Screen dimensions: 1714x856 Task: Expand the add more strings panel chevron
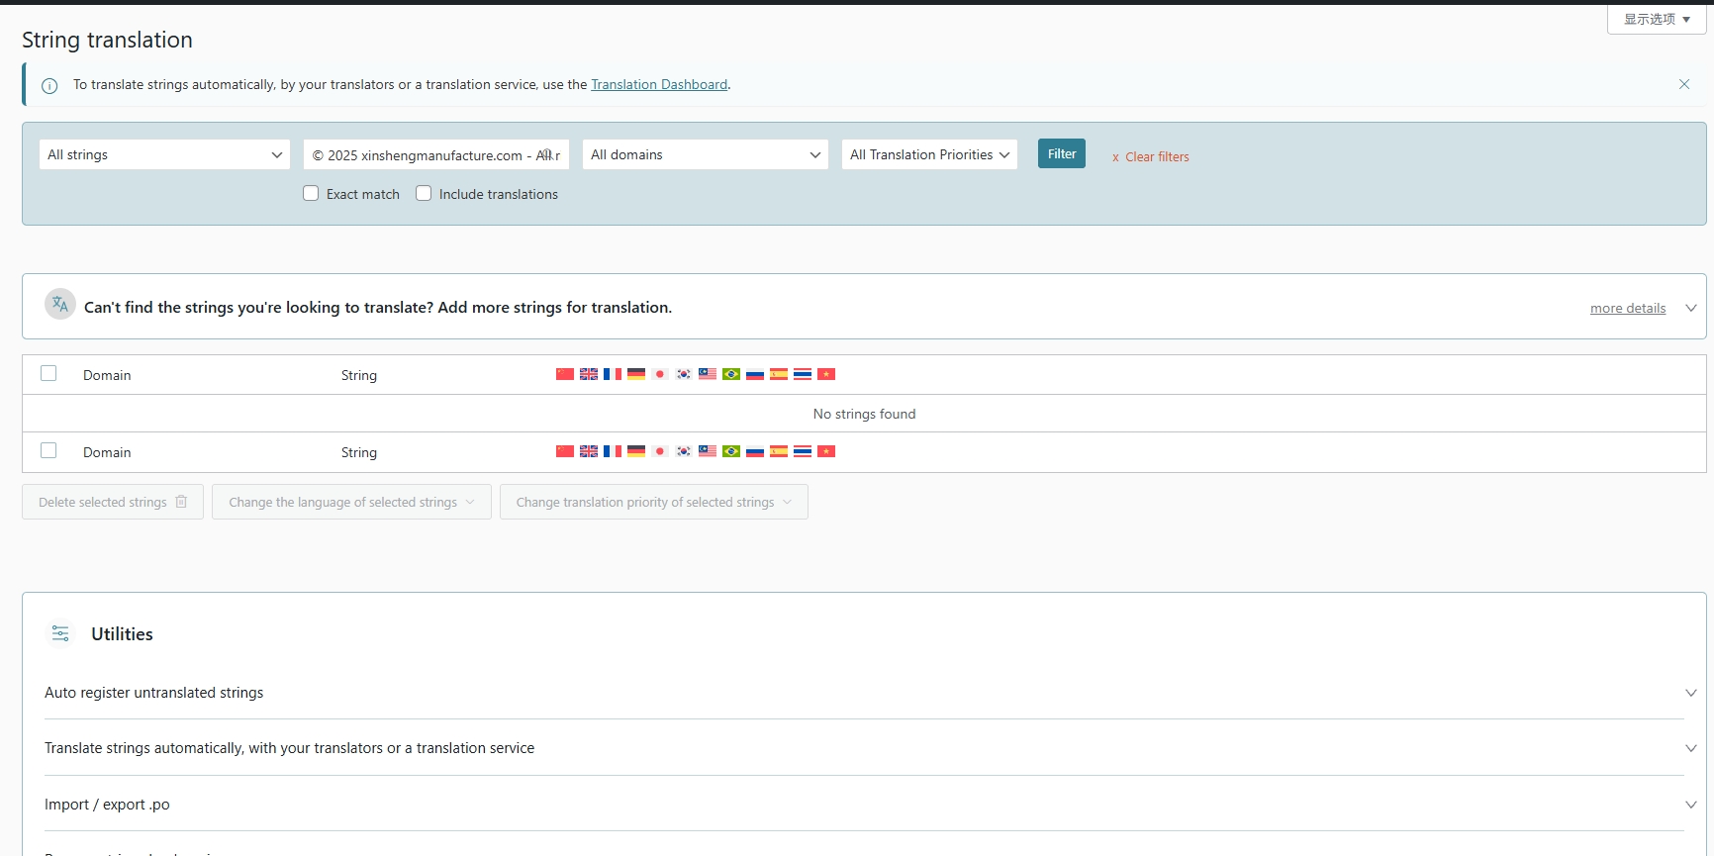coord(1691,308)
